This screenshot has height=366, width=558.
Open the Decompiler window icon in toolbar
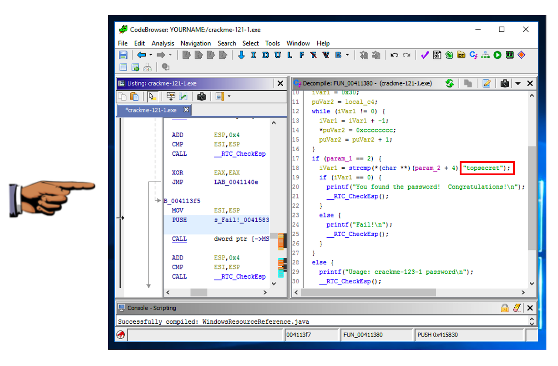(x=473, y=55)
